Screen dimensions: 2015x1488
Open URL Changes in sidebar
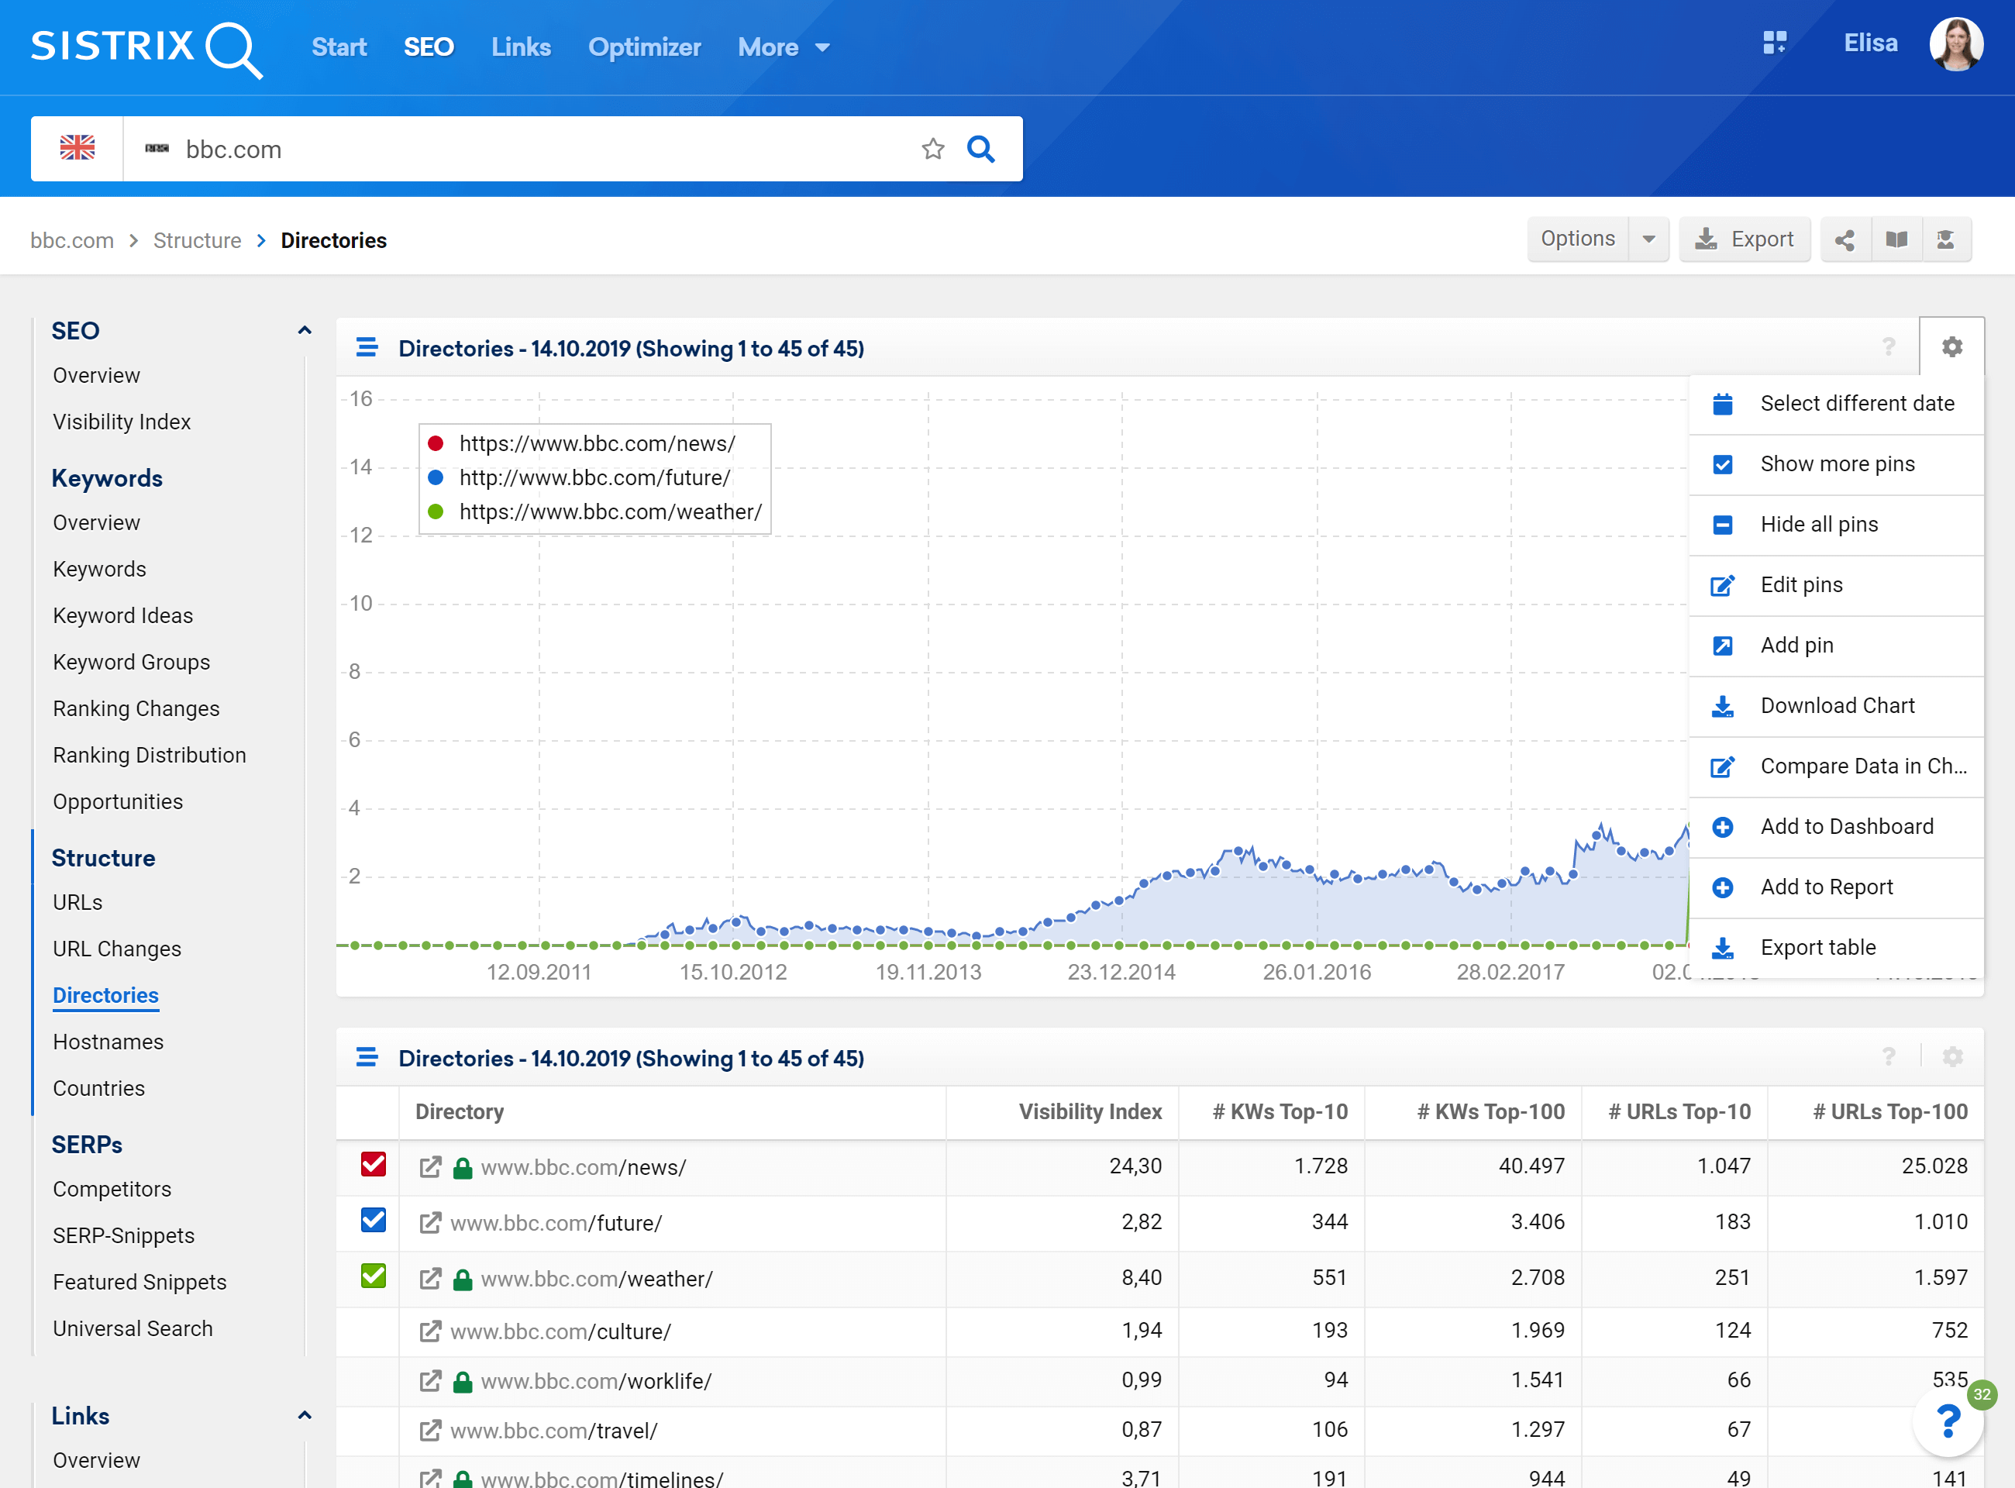click(116, 949)
